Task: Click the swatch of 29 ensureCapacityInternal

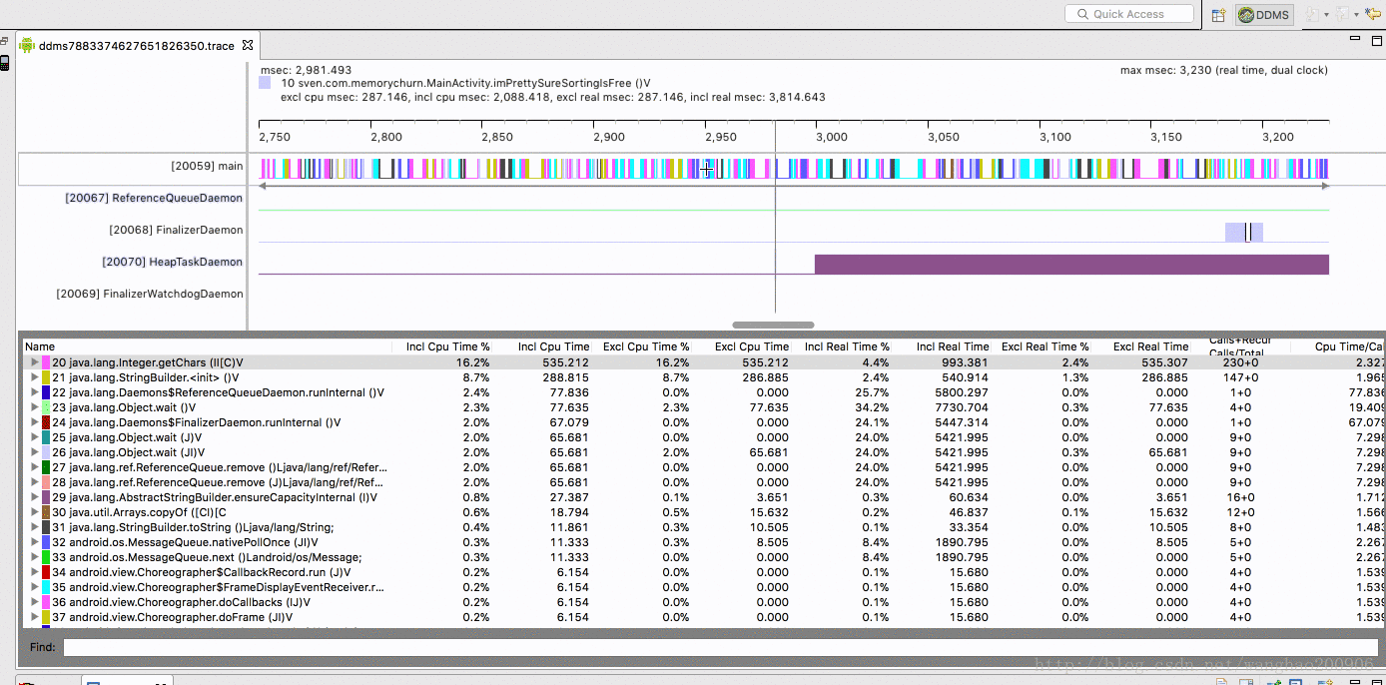Action: click(46, 497)
